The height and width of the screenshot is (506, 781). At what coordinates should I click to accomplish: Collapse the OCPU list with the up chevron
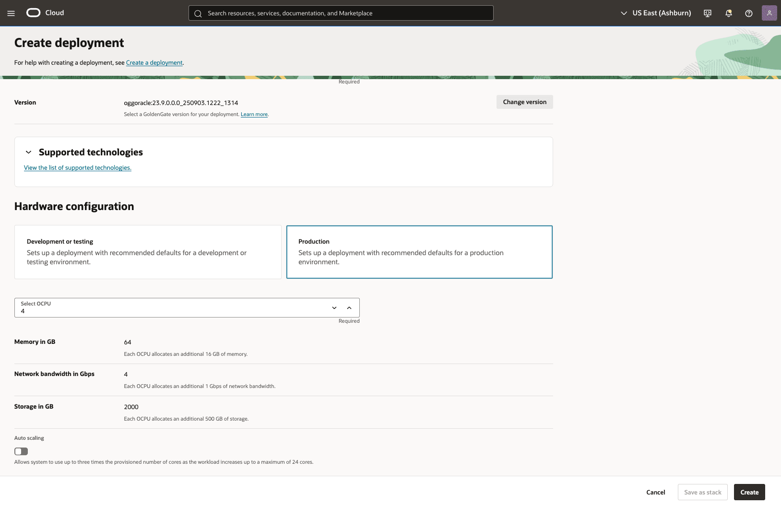coord(349,307)
